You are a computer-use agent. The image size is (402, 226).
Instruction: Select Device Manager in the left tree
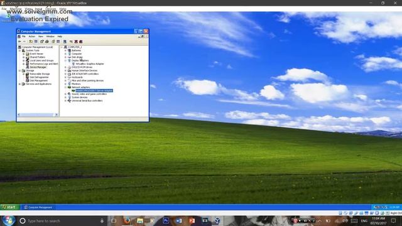(38, 67)
